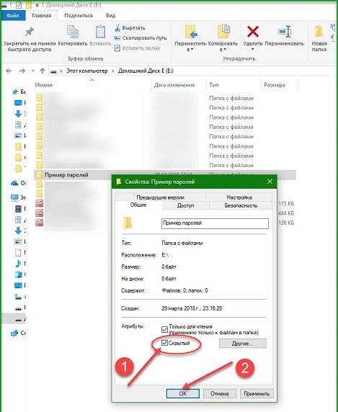
Task: Toggle the Скрытый attribute checkbox
Action: (x=164, y=343)
